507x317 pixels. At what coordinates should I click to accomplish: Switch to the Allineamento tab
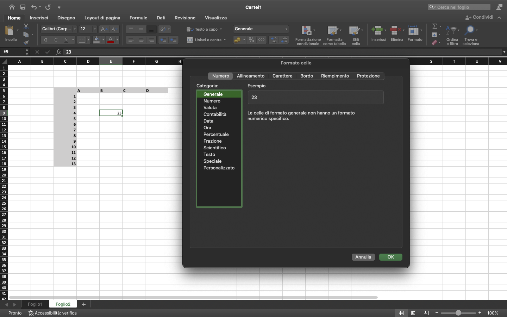click(x=250, y=76)
